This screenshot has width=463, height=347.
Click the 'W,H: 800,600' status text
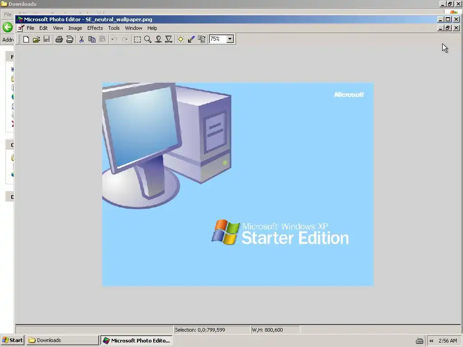267,330
